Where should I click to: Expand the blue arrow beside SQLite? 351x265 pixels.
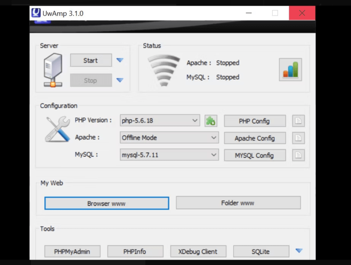pyautogui.click(x=299, y=251)
